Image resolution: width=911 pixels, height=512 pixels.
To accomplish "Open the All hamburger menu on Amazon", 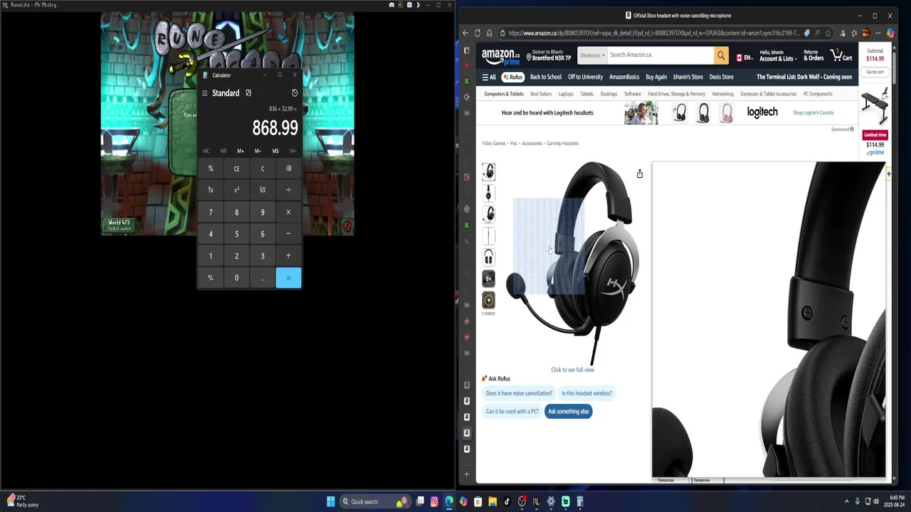I will click(489, 77).
